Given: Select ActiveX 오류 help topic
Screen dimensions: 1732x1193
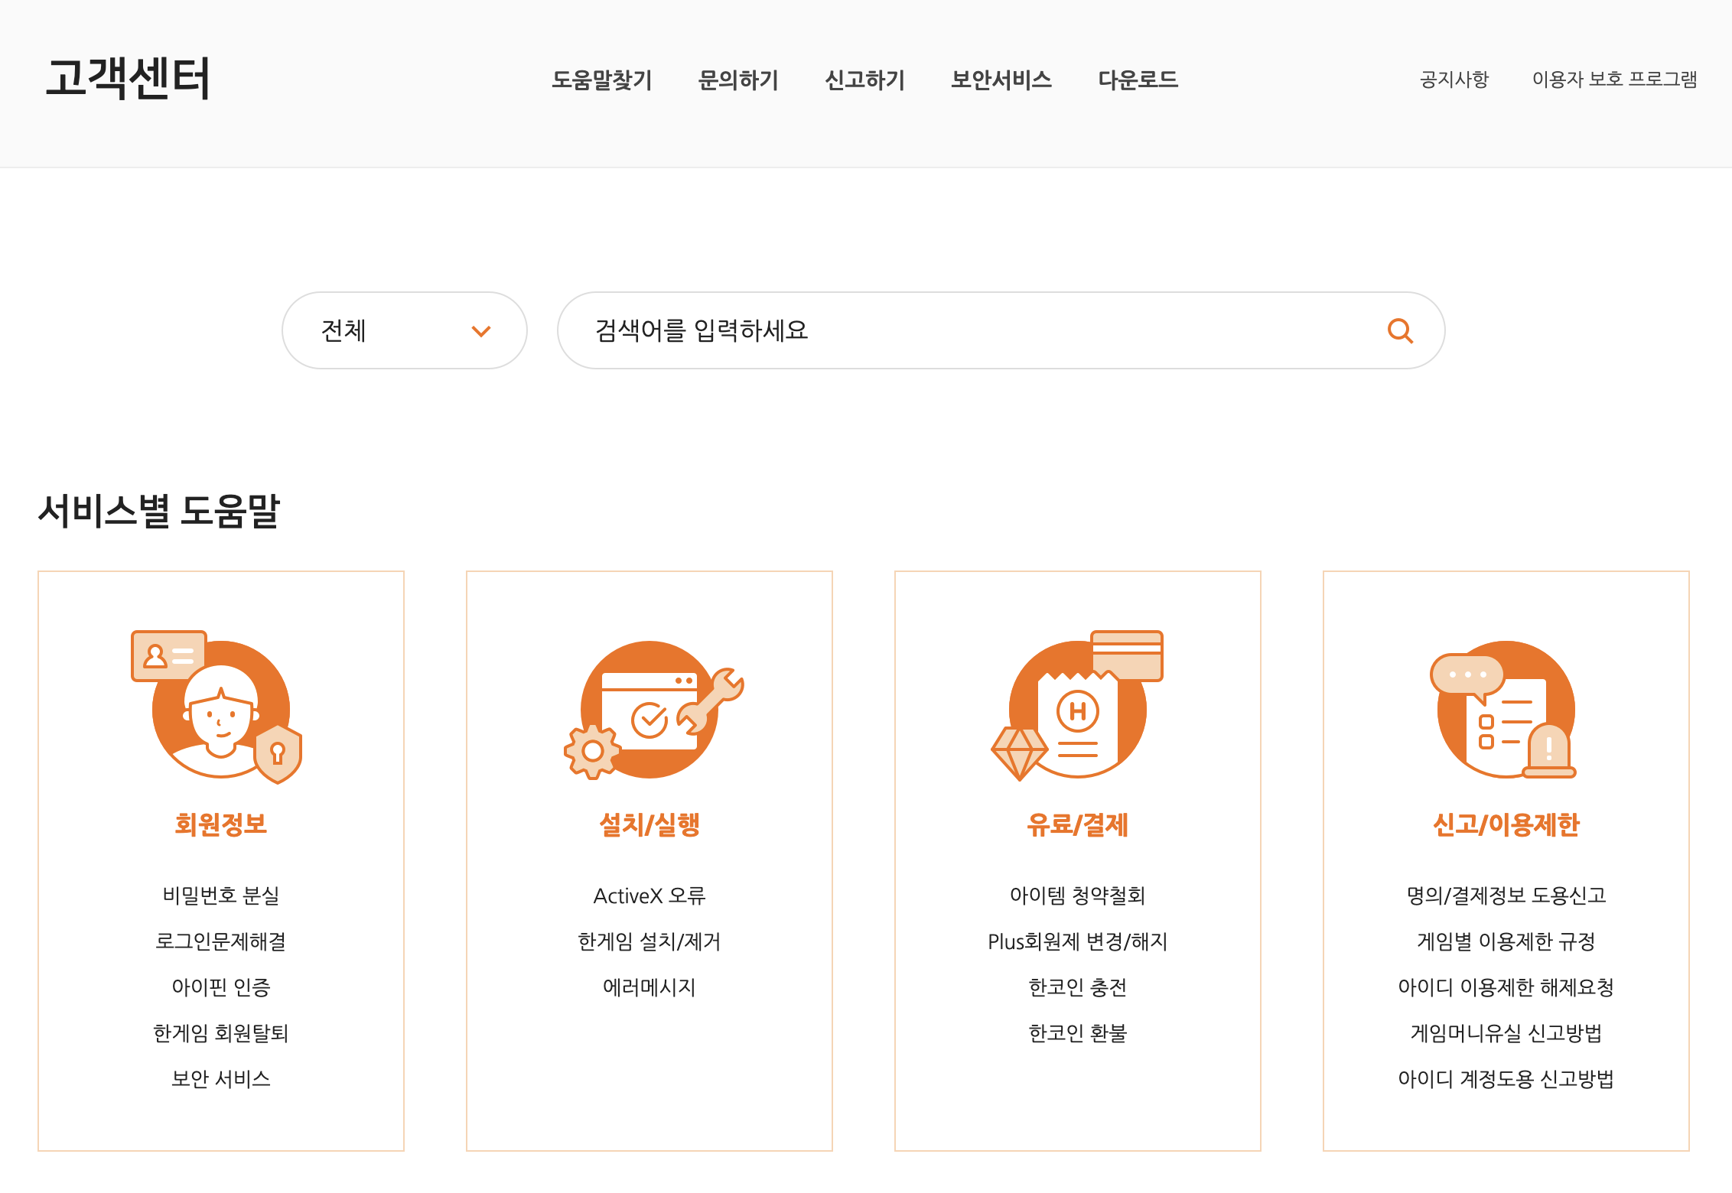Looking at the screenshot, I should click(649, 895).
